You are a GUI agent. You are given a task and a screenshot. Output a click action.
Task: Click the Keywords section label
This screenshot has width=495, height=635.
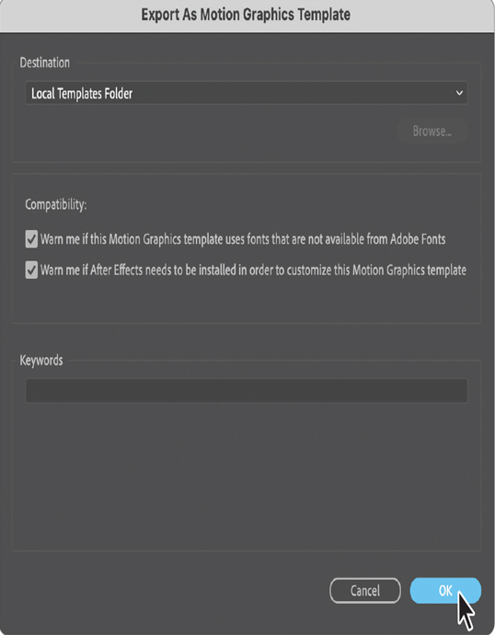[x=41, y=361]
